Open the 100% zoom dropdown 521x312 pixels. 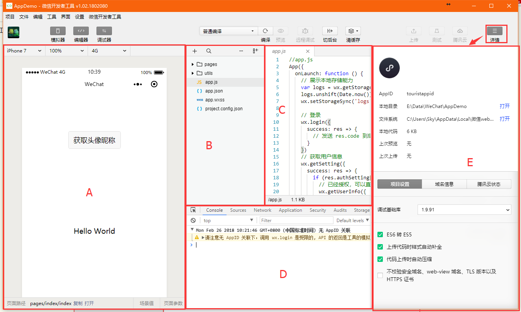point(66,51)
